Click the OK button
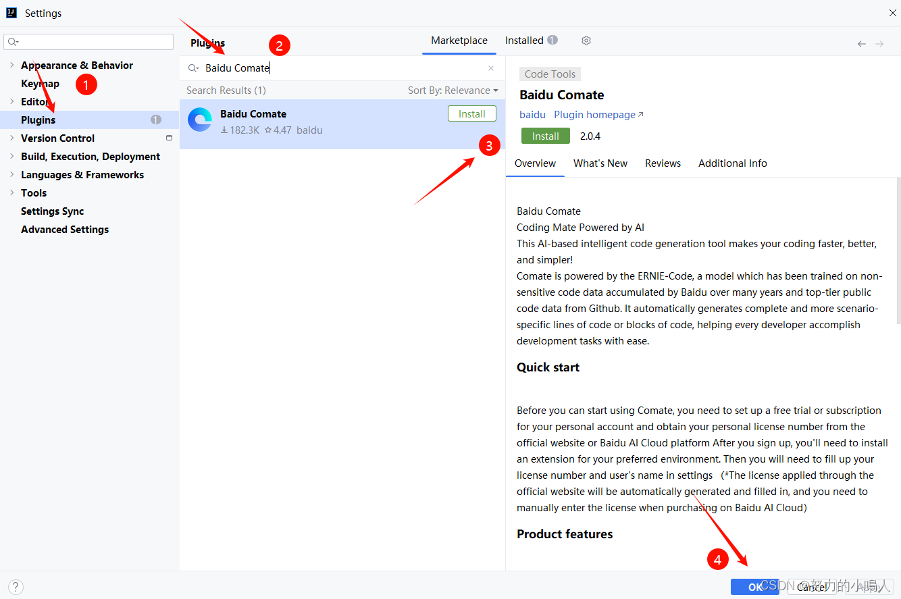This screenshot has height=599, width=901. tap(755, 587)
